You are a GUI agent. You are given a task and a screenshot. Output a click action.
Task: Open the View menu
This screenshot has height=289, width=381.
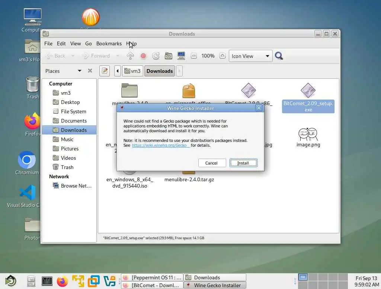(76, 44)
